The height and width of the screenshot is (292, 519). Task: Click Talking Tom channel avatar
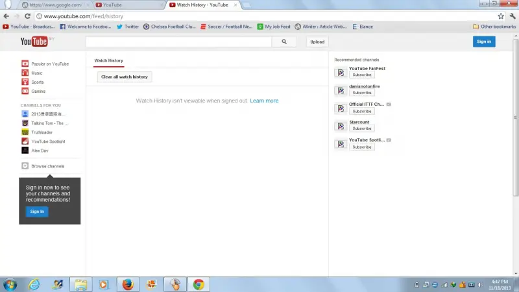tap(25, 123)
